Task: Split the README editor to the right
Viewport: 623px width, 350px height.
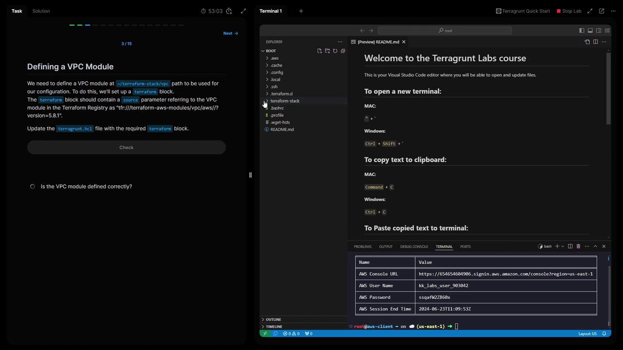Action: pyautogui.click(x=595, y=42)
